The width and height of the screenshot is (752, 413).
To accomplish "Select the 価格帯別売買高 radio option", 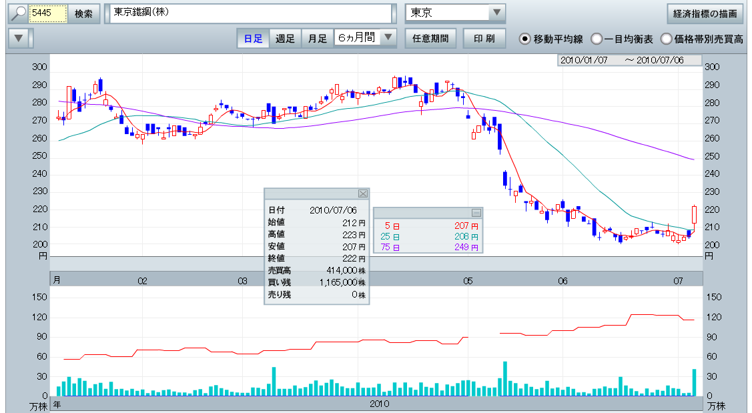I will pyautogui.click(x=666, y=39).
